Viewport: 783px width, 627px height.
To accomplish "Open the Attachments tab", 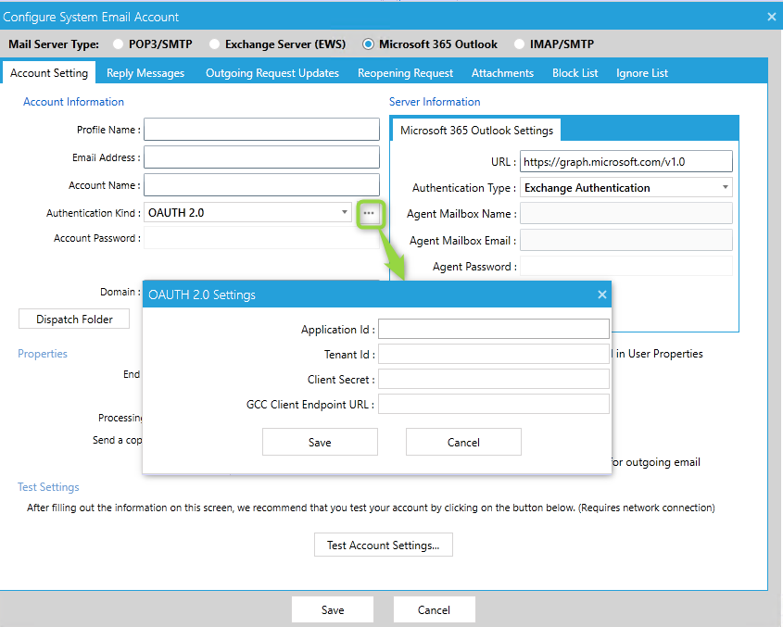I will tap(502, 73).
